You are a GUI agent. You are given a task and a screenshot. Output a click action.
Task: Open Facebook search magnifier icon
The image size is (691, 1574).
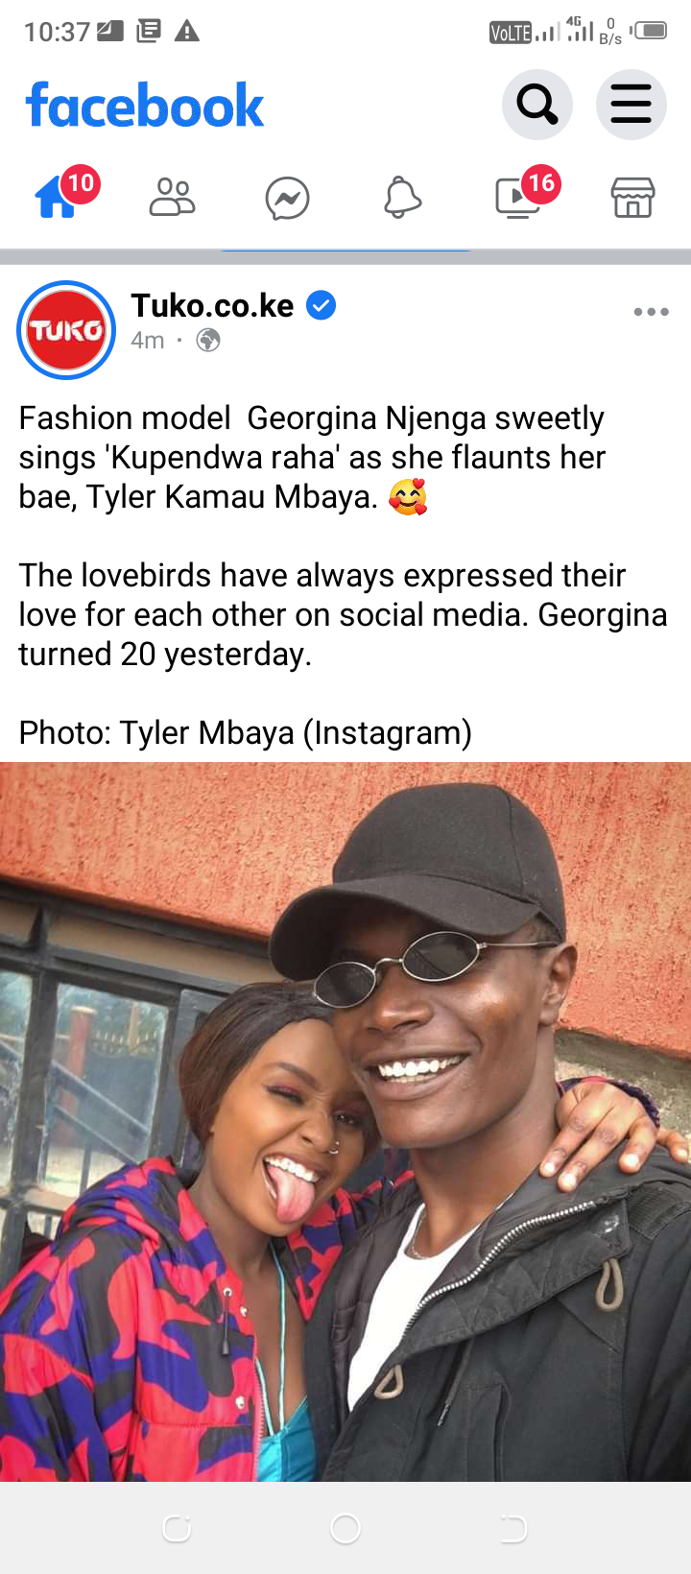point(537,105)
